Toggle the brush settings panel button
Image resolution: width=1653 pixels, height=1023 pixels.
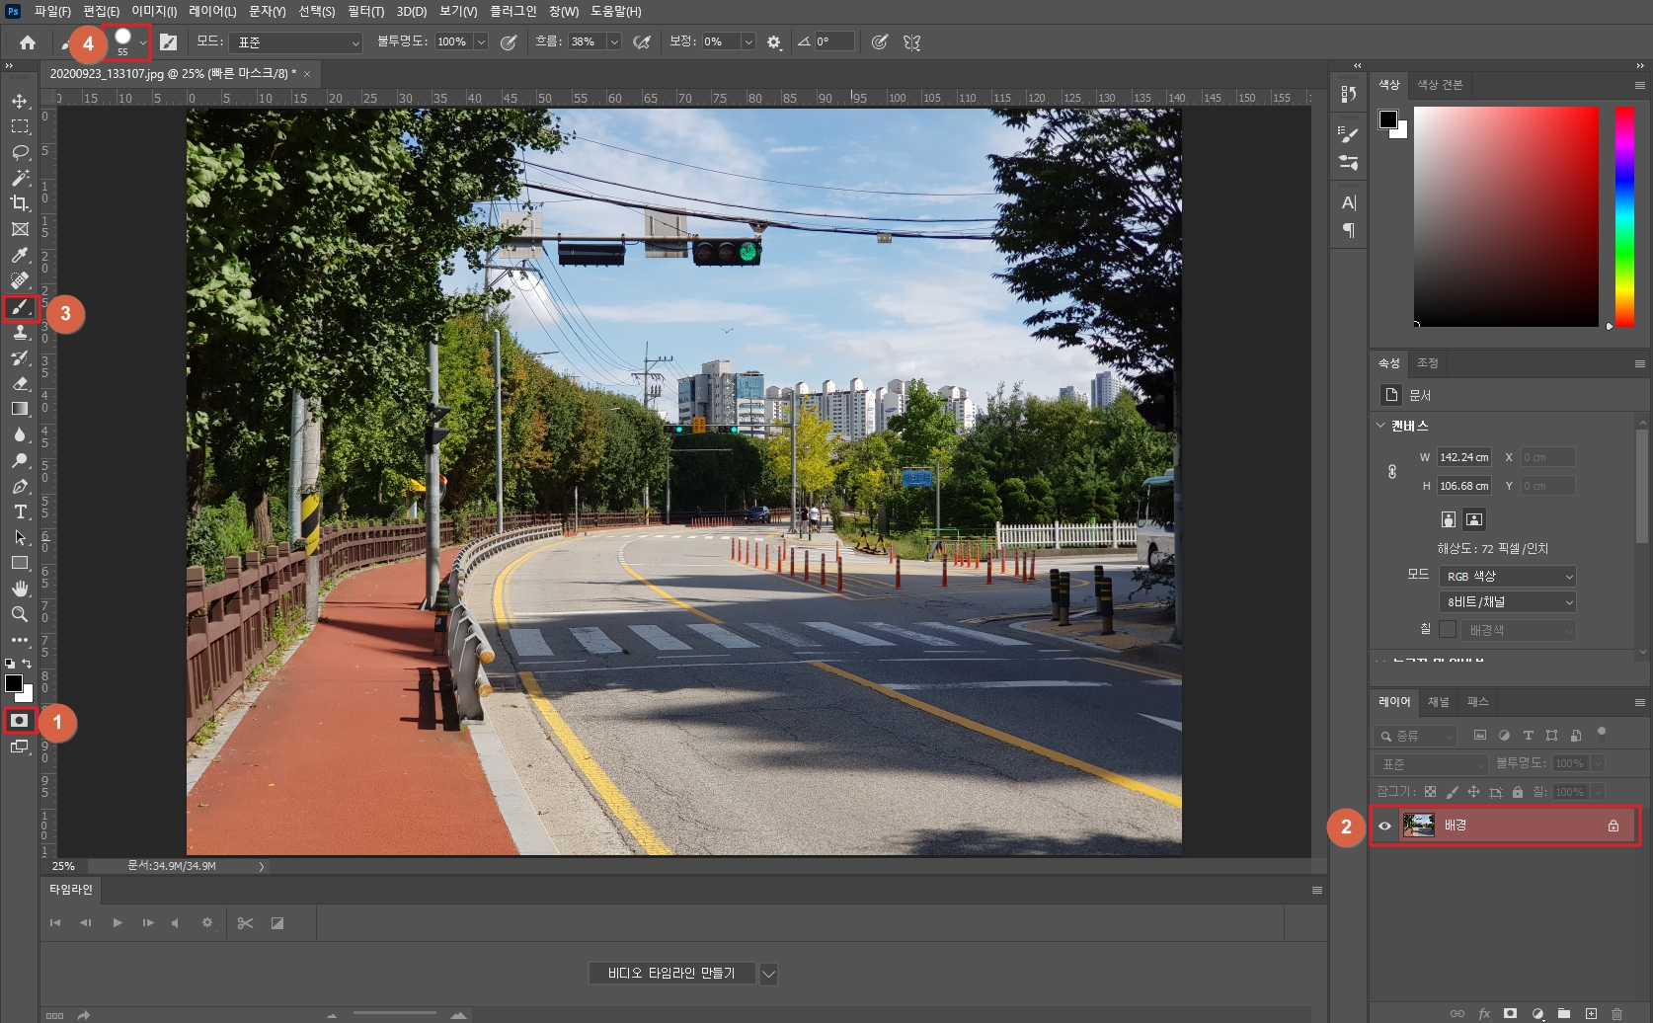(x=169, y=42)
